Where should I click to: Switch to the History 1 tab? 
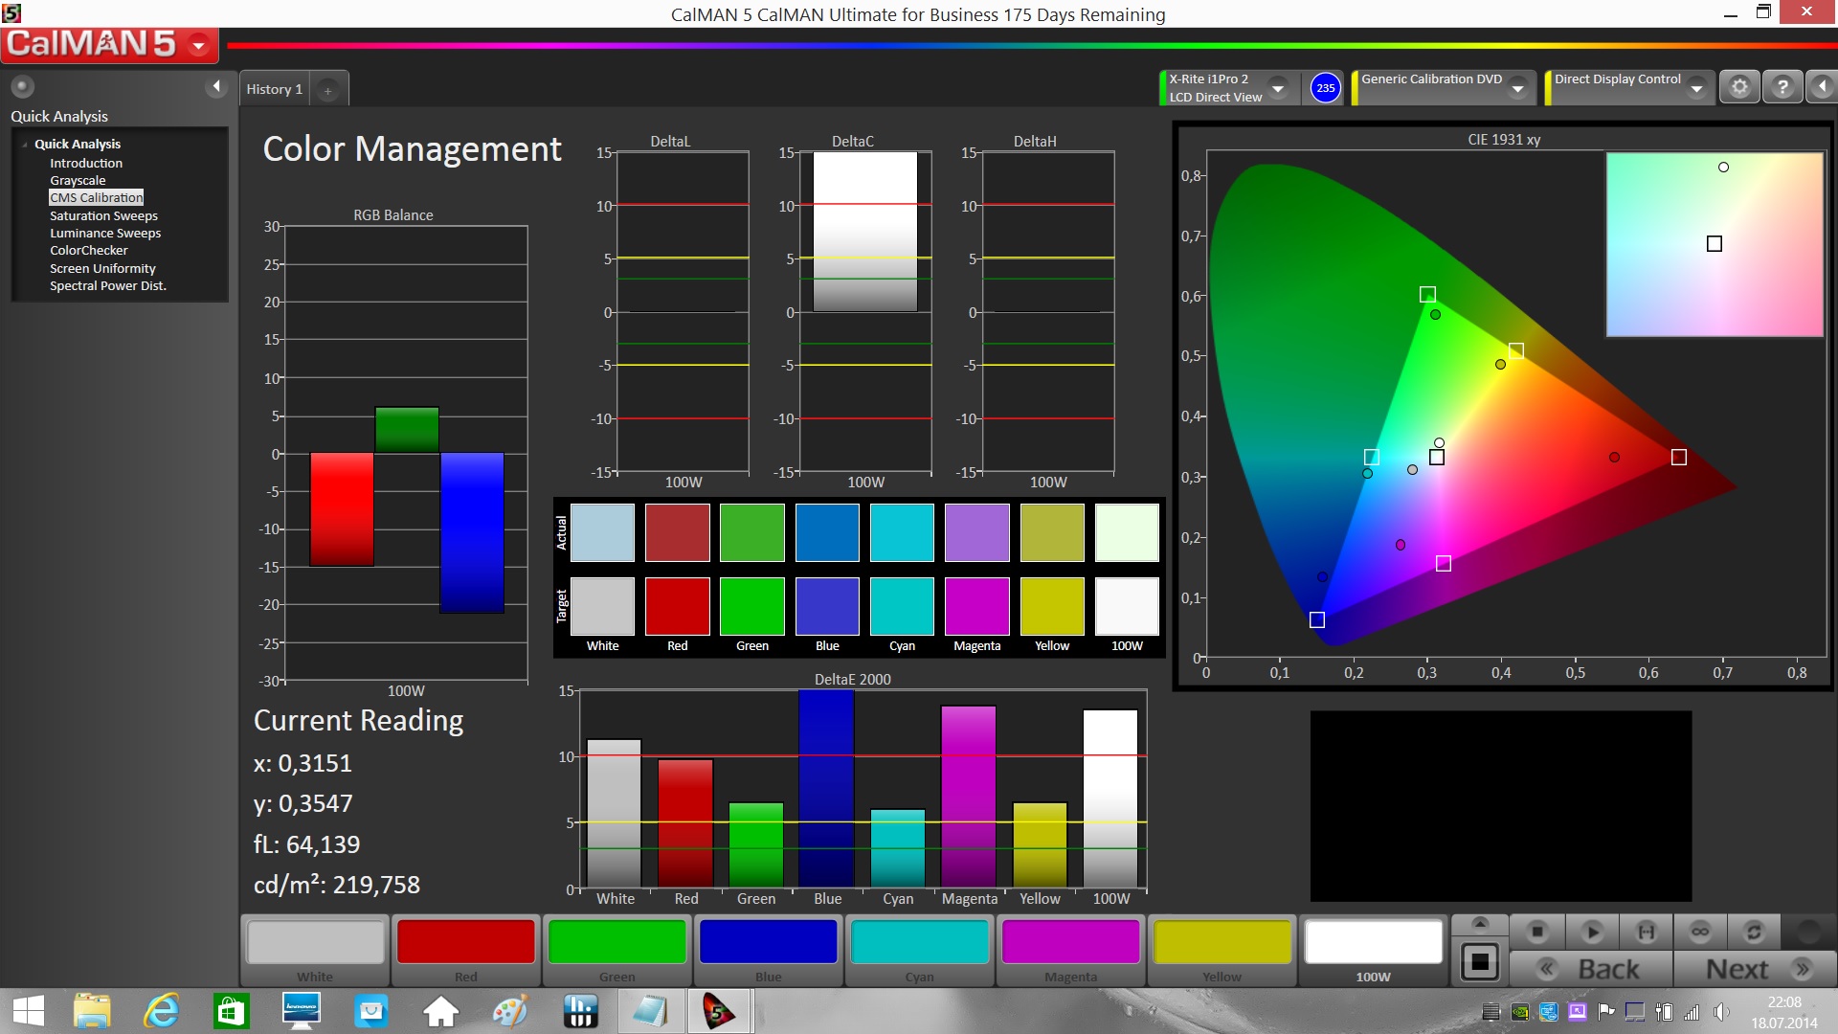(274, 89)
